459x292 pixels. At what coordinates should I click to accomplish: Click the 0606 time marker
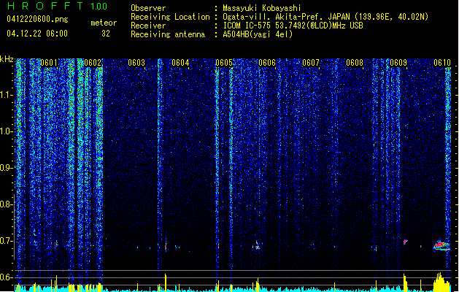(267, 63)
